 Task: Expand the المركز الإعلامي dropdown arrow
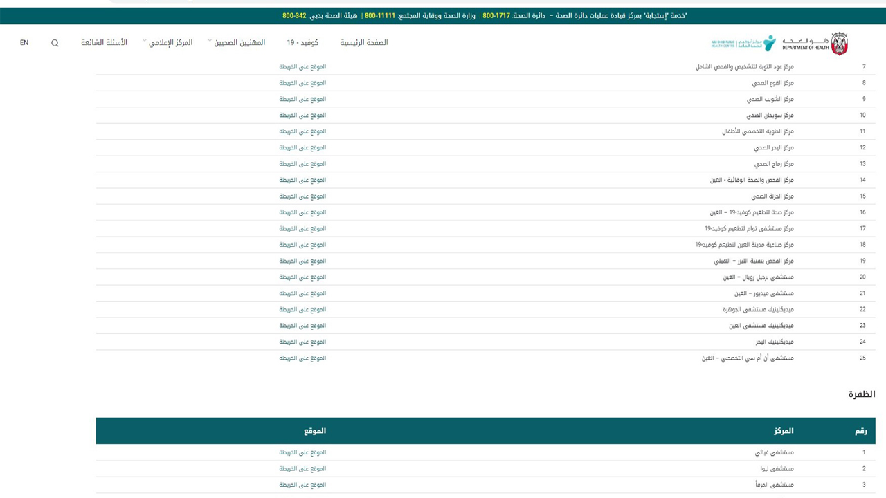click(145, 41)
